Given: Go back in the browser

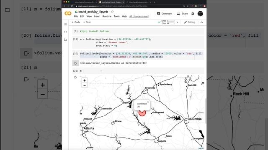Looking at the screenshot, I should tap(64, 6).
